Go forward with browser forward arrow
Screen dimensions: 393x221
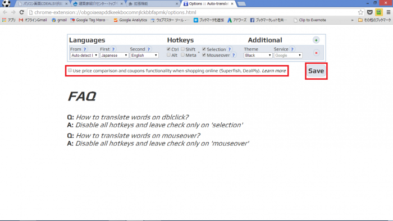pos(13,12)
